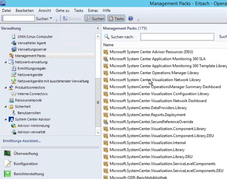The height and width of the screenshot is (179, 227).
Task: Collapse the Sicherheit tree node
Action: [5, 107]
